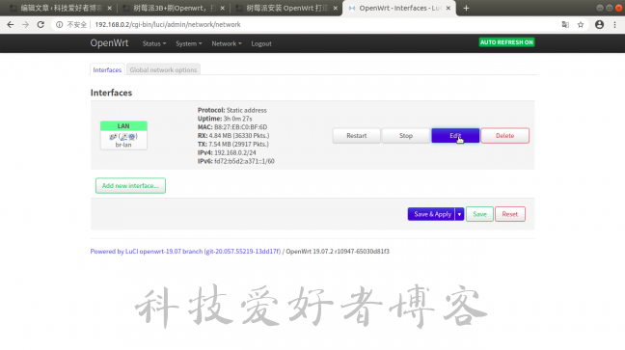This screenshot has height=350, width=625.
Task: Click the red Reset button
Action: [x=510, y=214]
